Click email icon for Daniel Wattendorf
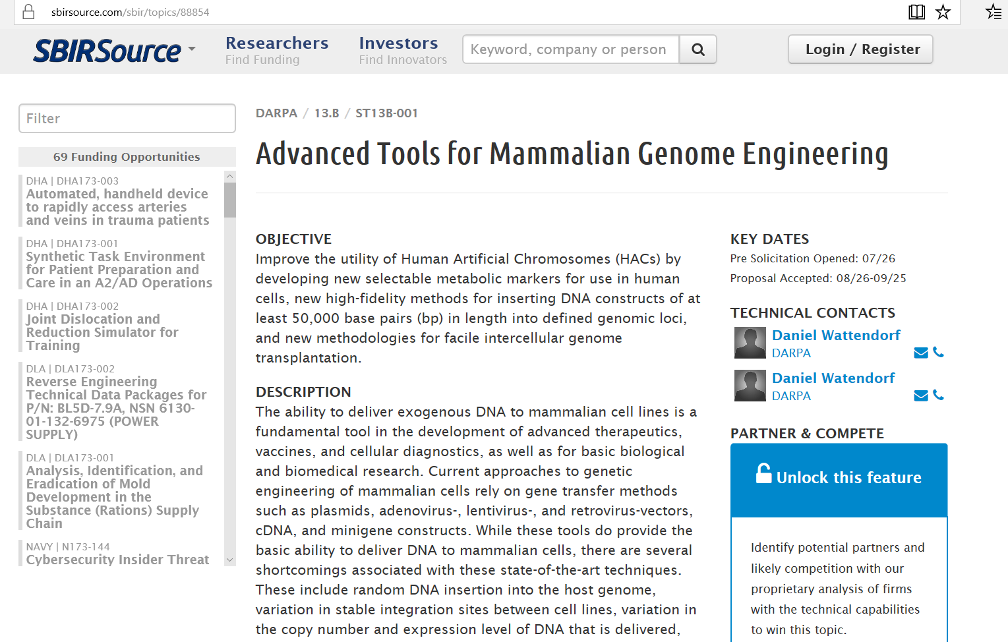The image size is (1008, 642). (x=920, y=353)
